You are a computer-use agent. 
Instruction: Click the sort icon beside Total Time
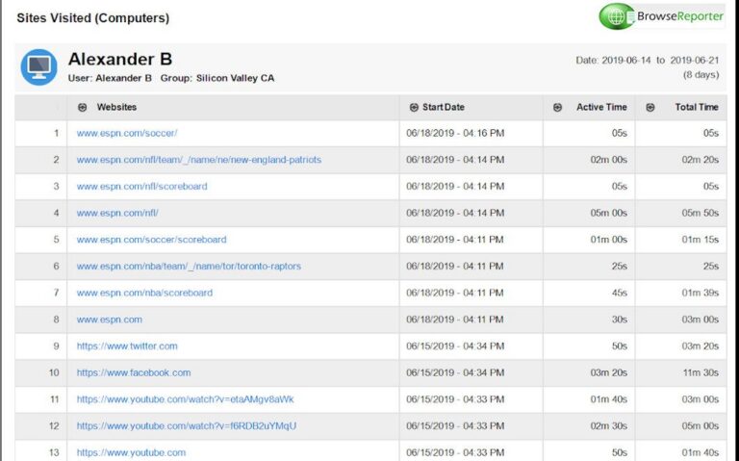tap(650, 108)
